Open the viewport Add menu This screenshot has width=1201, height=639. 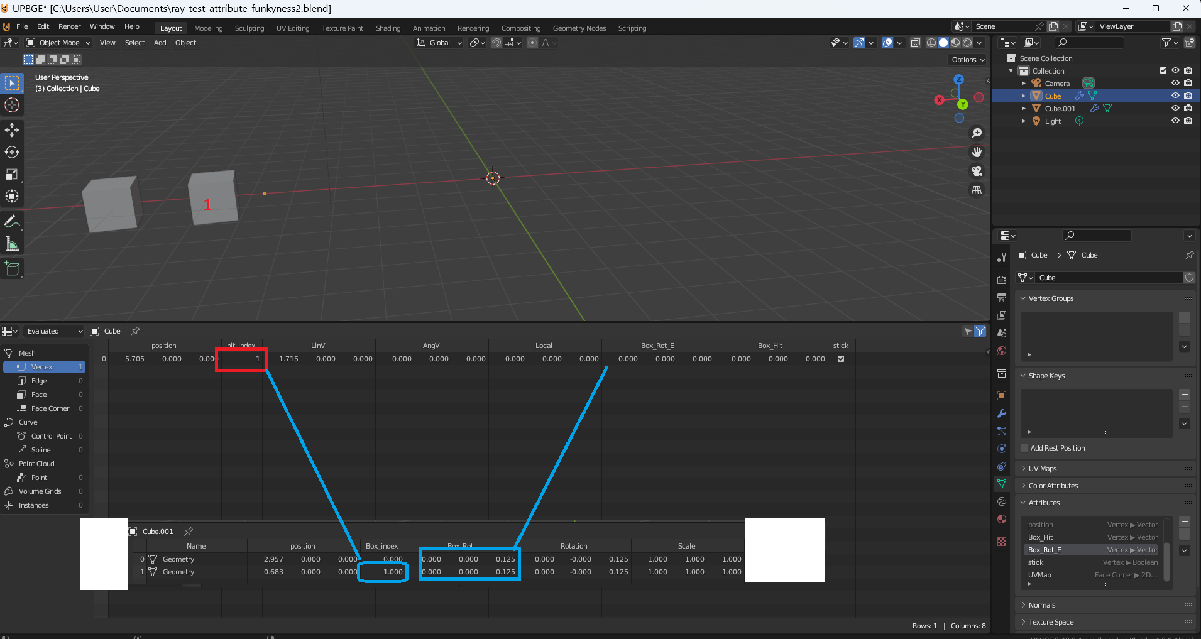(x=160, y=43)
